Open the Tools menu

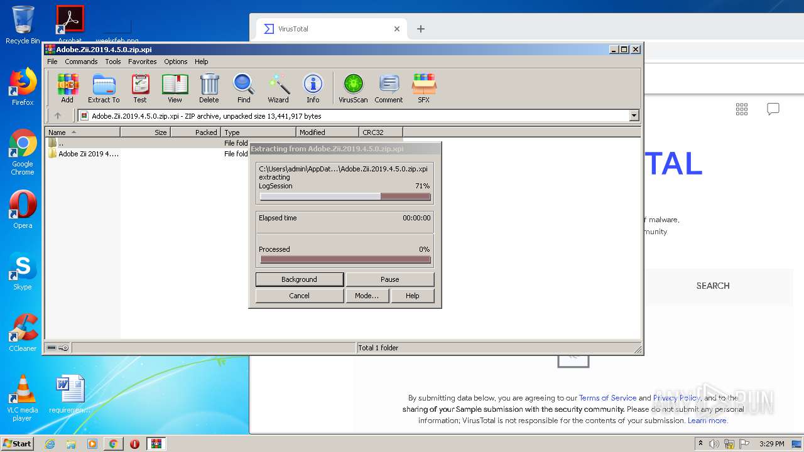pyautogui.click(x=113, y=62)
